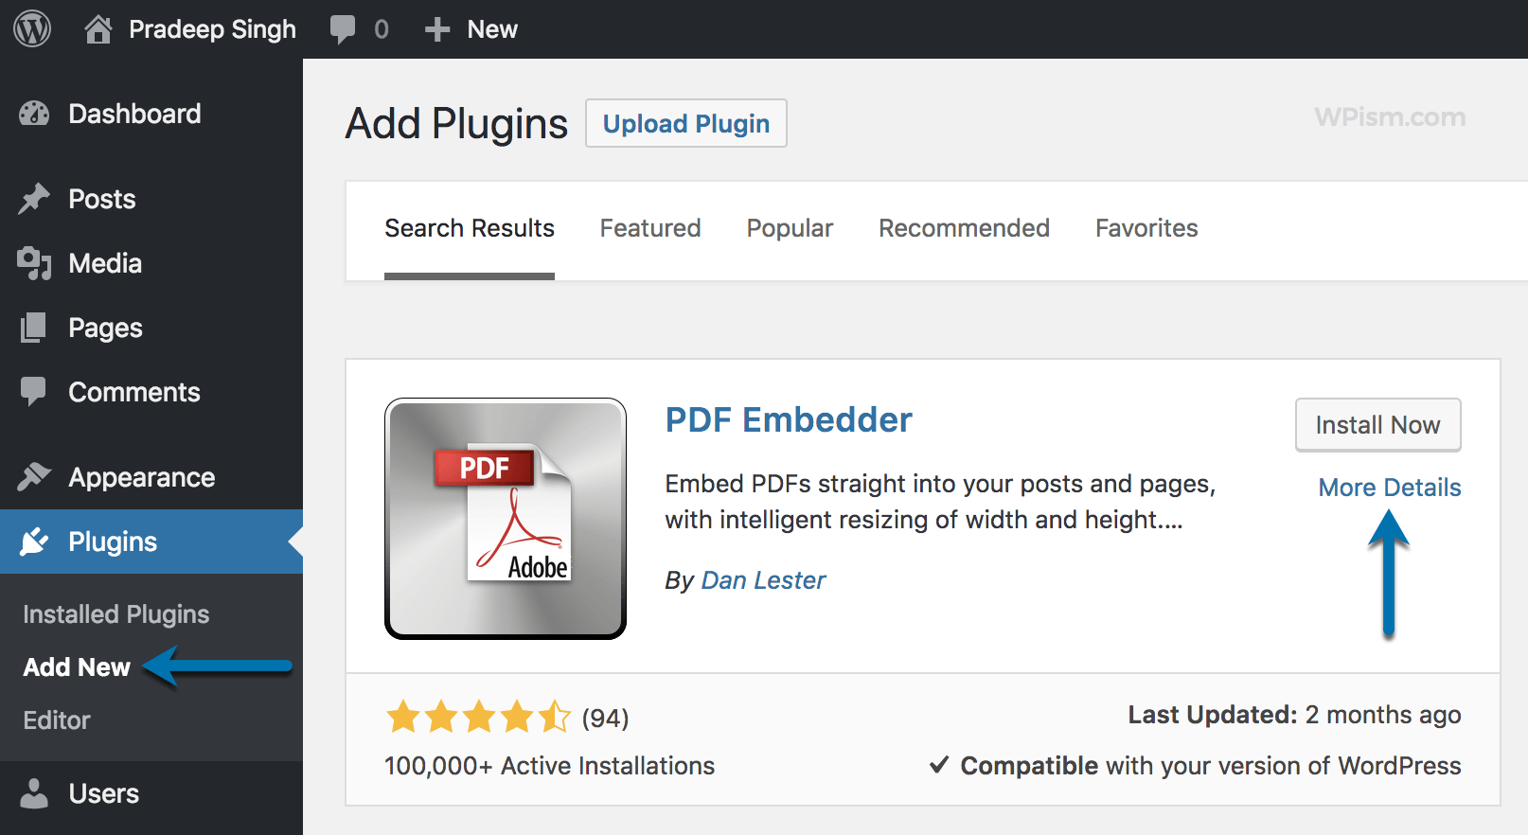Click the Upload Plugin button
1528x835 pixels.
pyautogui.click(x=685, y=123)
